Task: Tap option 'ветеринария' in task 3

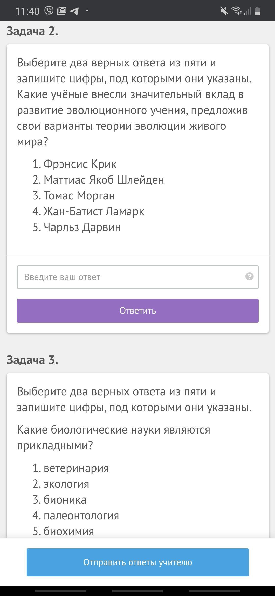Action: (76, 468)
